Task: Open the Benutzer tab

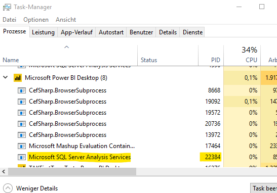Action: (141, 32)
